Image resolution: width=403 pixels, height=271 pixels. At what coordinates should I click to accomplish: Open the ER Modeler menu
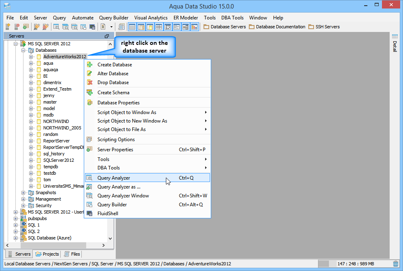click(x=186, y=18)
